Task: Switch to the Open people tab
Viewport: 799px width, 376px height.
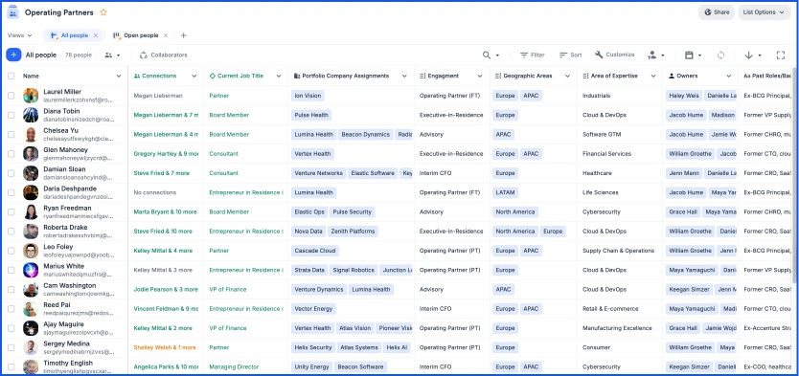Action: coord(141,35)
